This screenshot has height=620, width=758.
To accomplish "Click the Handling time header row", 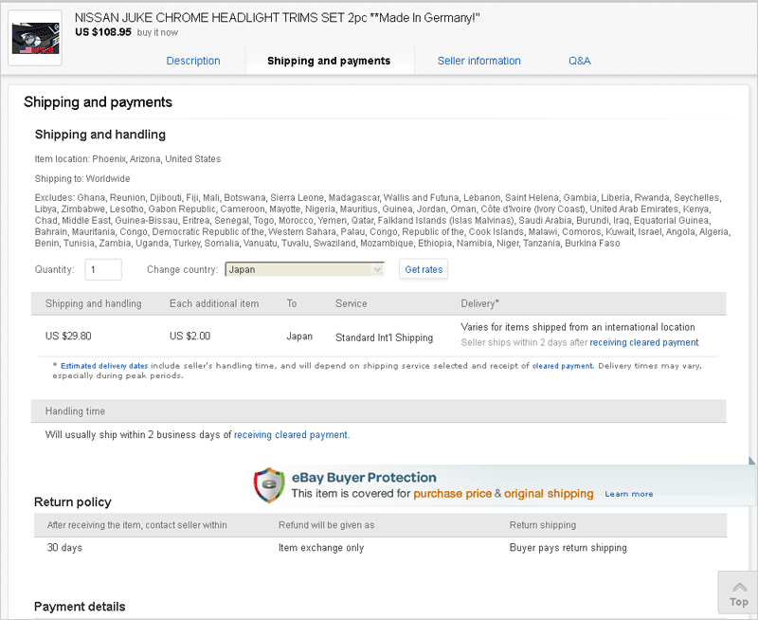I will coord(378,411).
